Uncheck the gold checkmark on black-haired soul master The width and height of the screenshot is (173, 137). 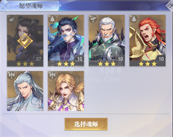coord(25,41)
